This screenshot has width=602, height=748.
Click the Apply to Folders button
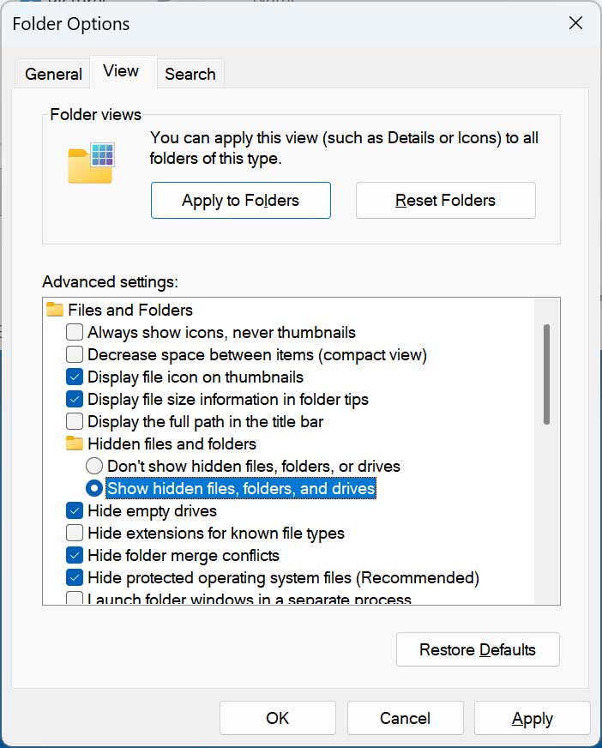pos(240,200)
